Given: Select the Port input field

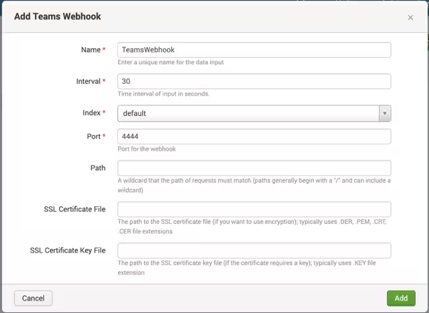Looking at the screenshot, I should click(254, 136).
